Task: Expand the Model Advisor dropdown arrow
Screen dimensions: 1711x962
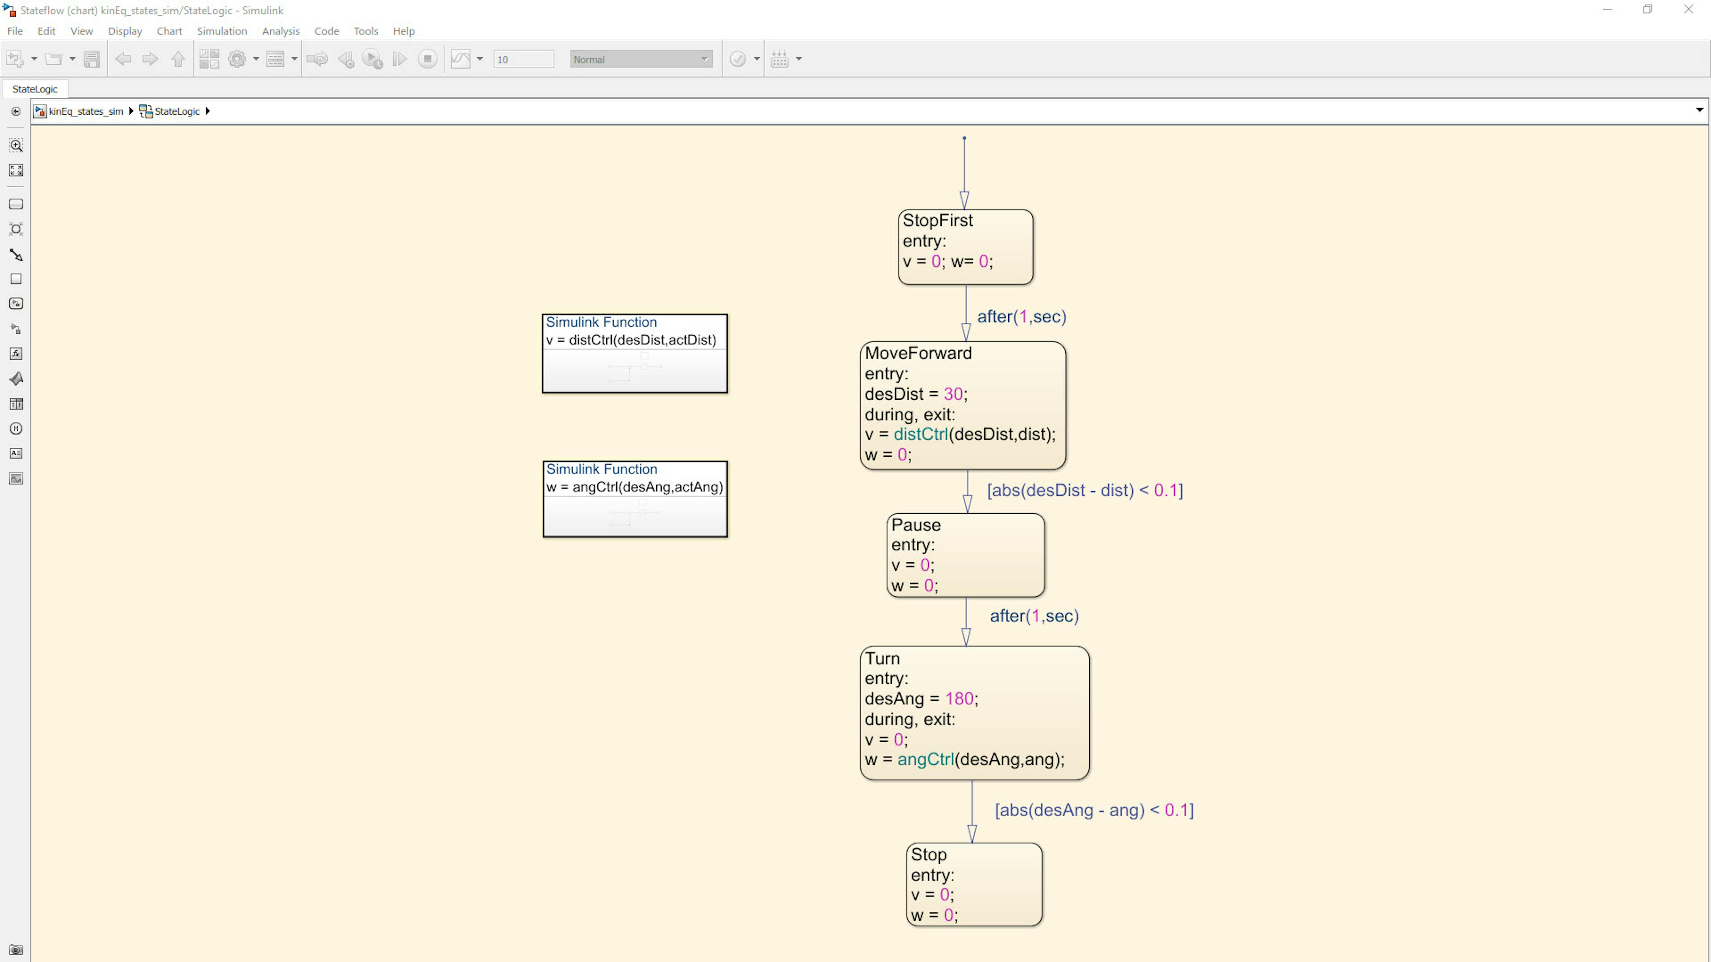Action: pyautogui.click(x=757, y=59)
